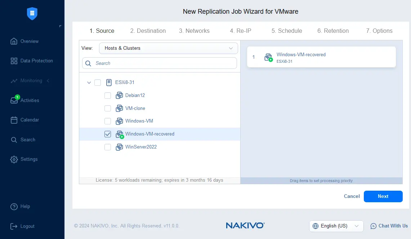Click the Next button

tap(383, 196)
